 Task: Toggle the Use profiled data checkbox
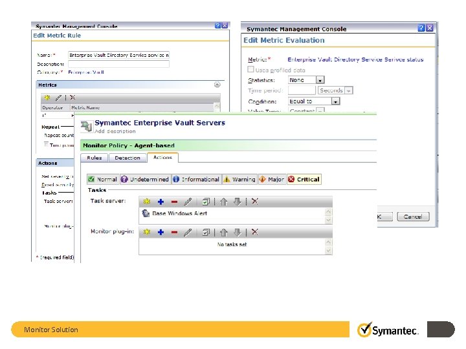pyautogui.click(x=251, y=69)
